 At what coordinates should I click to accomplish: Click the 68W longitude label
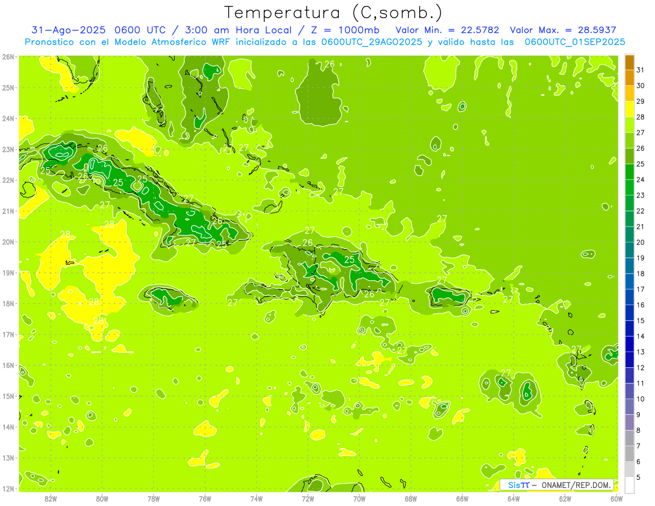[410, 499]
